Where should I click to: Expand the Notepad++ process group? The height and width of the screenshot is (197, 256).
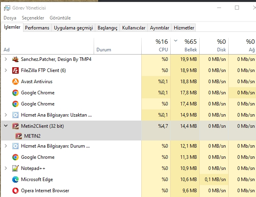point(6,168)
